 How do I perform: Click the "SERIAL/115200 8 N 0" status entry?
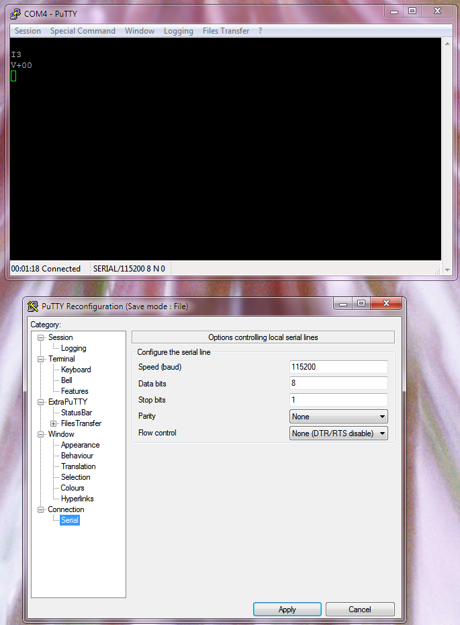click(129, 269)
